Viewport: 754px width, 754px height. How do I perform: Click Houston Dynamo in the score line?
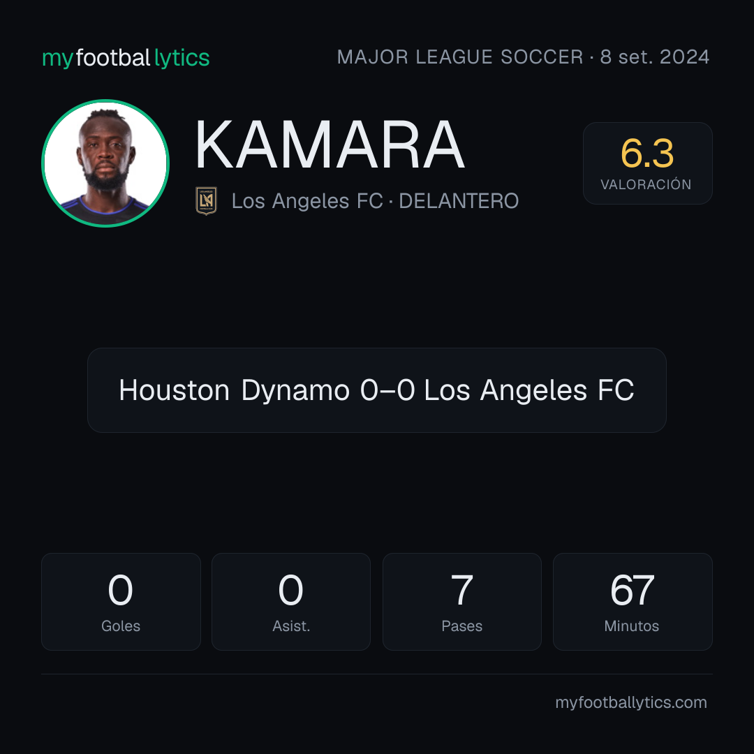(x=234, y=390)
